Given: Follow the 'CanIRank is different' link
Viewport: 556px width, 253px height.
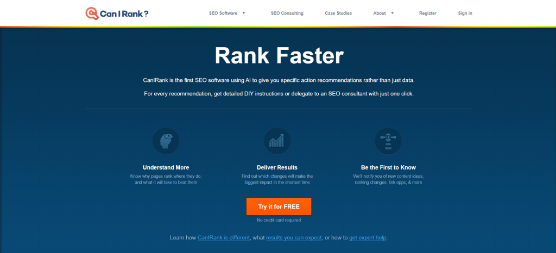Looking at the screenshot, I should [x=224, y=238].
